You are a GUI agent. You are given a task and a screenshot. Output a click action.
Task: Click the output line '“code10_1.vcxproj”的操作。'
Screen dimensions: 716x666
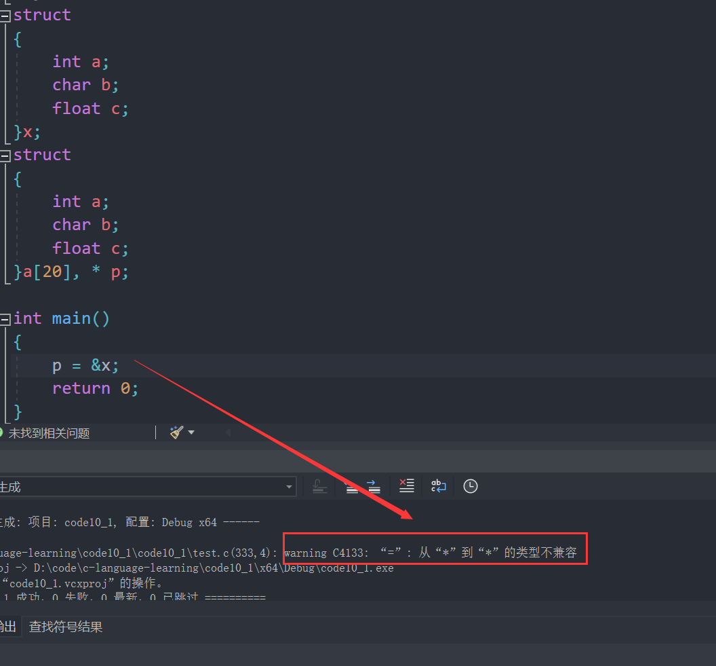[x=82, y=583]
